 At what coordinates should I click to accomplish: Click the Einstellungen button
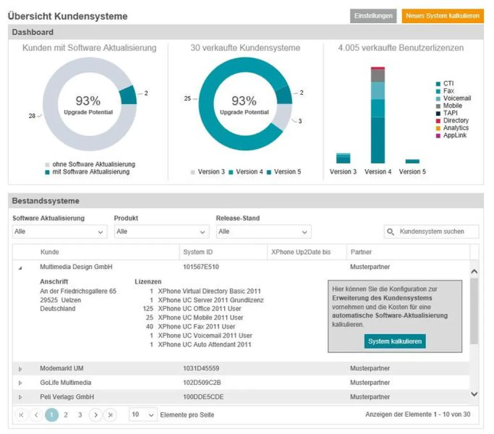click(x=374, y=16)
